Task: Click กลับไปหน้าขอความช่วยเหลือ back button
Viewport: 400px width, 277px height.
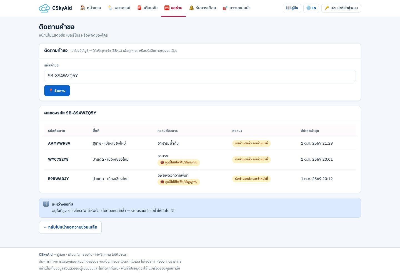Action: [70, 227]
